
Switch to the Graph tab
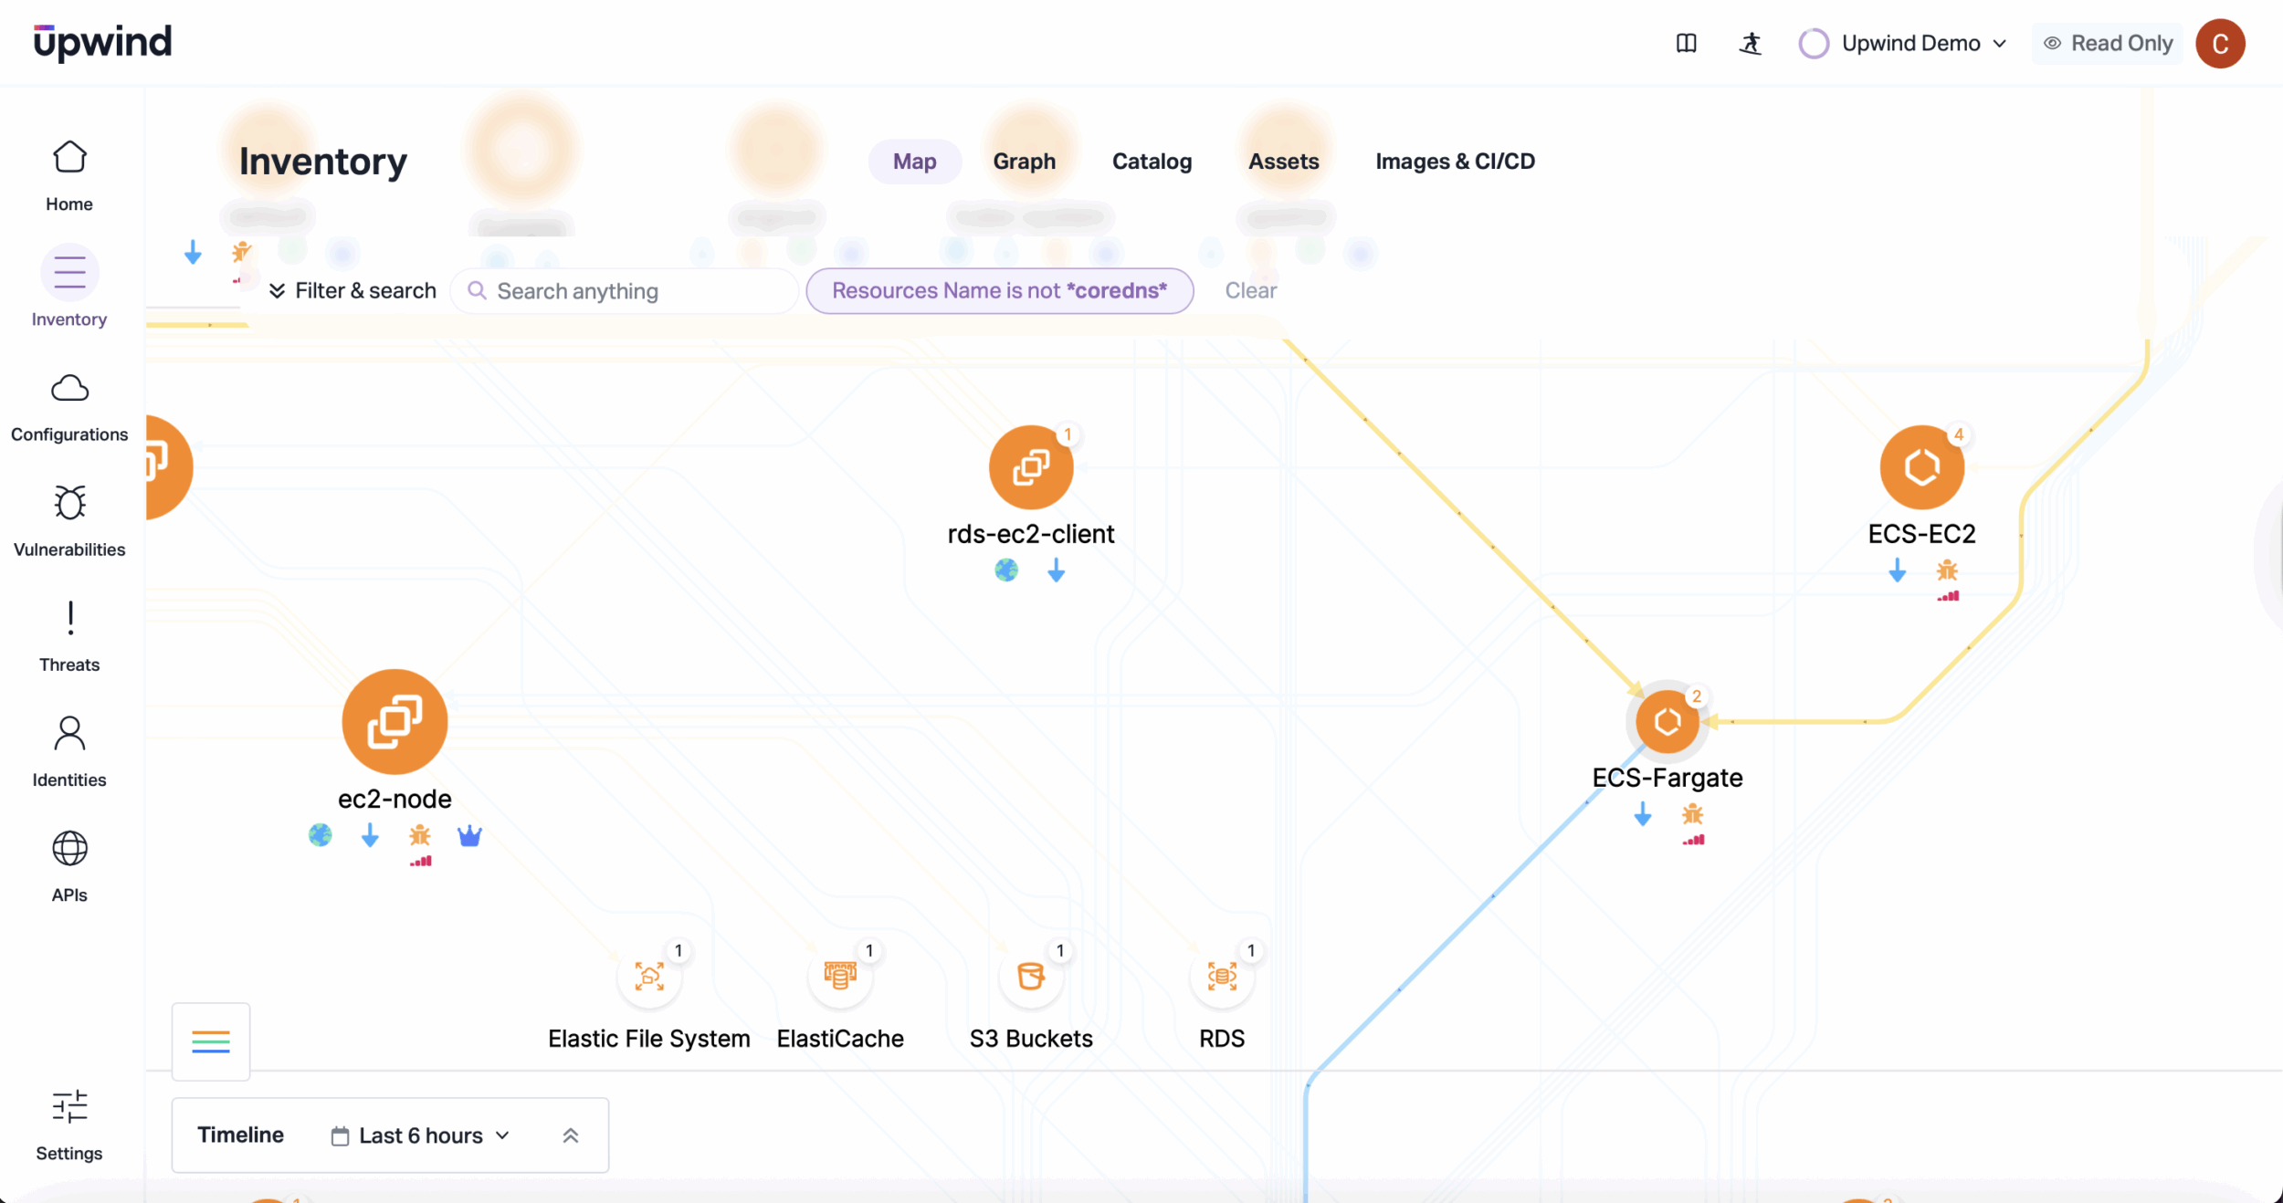click(1024, 162)
